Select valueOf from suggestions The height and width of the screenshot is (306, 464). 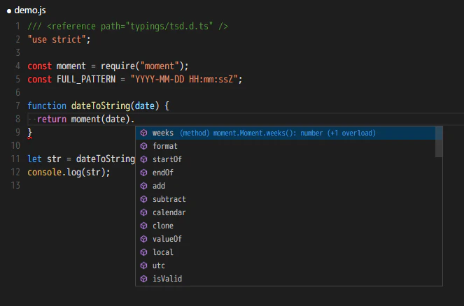point(286,239)
